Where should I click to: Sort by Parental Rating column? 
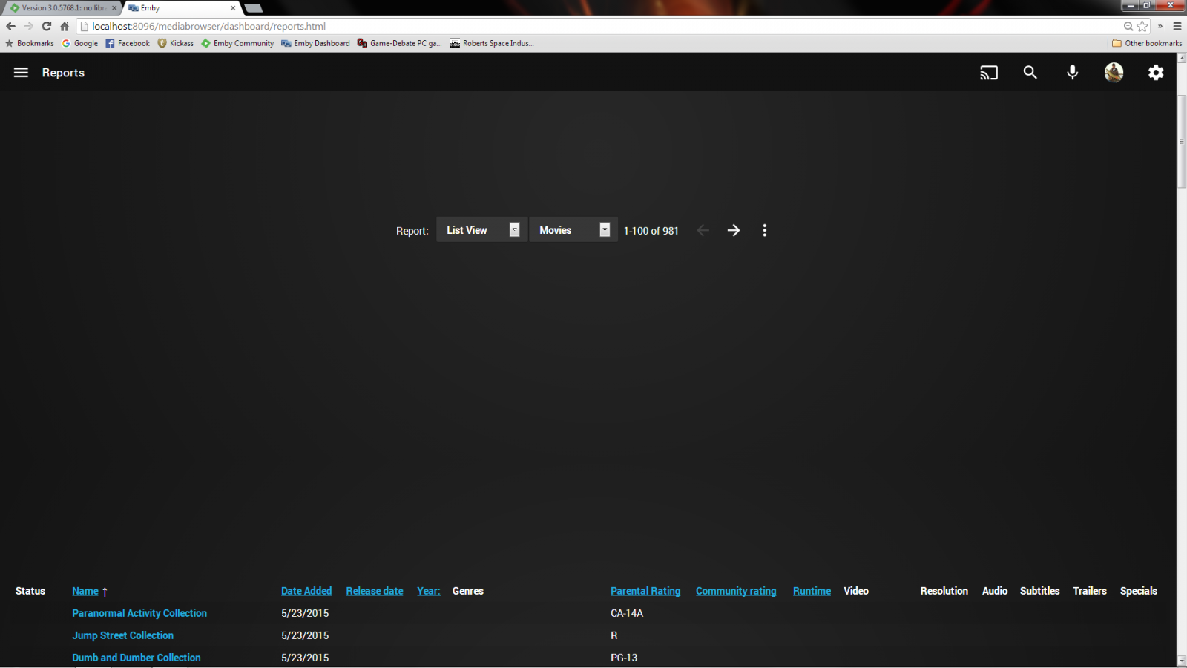click(x=645, y=591)
